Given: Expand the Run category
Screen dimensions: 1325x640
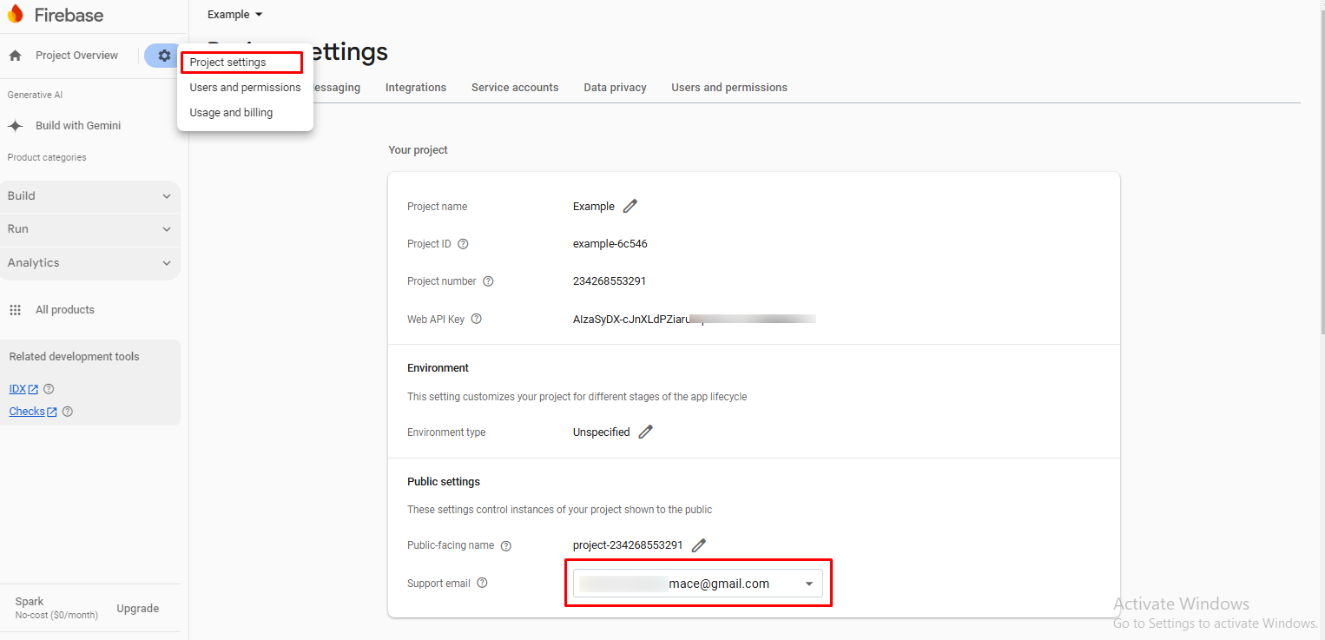Looking at the screenshot, I should pyautogui.click(x=90, y=229).
